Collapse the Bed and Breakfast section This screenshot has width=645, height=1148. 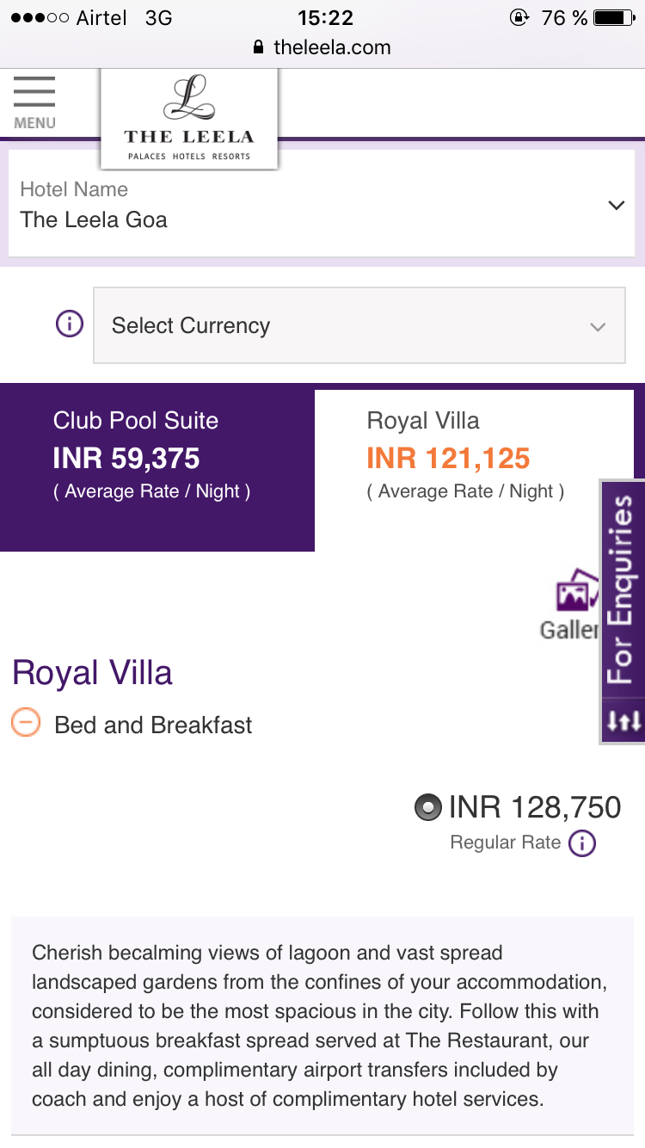pyautogui.click(x=26, y=722)
